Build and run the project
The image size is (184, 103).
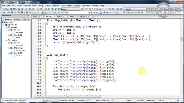point(52,9)
